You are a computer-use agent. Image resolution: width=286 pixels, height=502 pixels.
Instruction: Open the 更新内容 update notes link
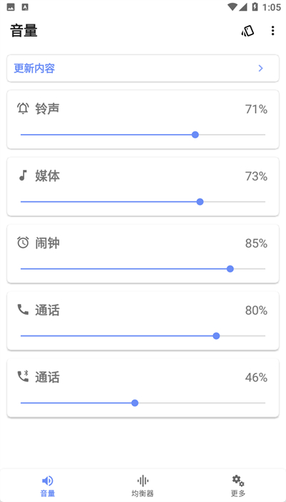[34, 68]
